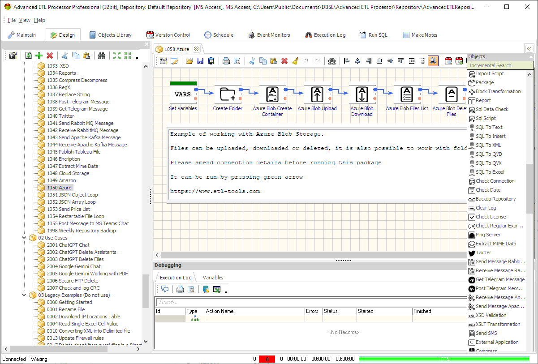Screen dimensions: 538x364
Task: Select 1051 JSON Object Loop tree item
Action: tap(72, 195)
